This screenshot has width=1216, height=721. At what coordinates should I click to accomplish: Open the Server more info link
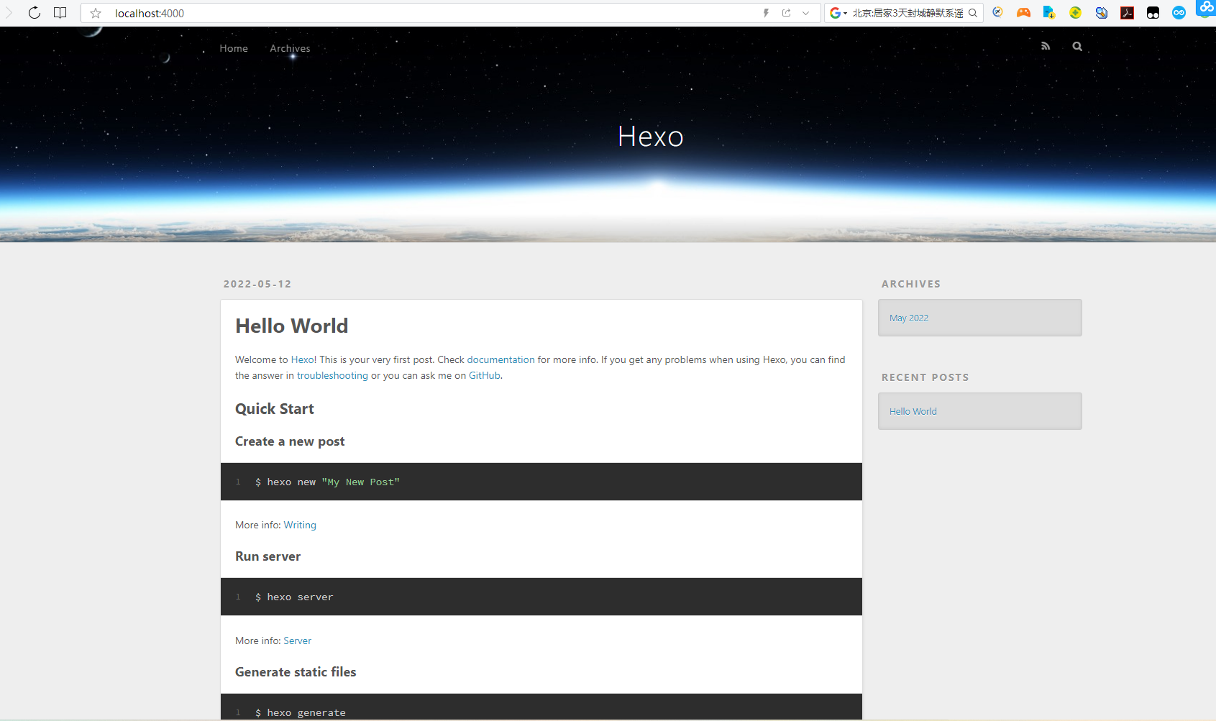[297, 640]
